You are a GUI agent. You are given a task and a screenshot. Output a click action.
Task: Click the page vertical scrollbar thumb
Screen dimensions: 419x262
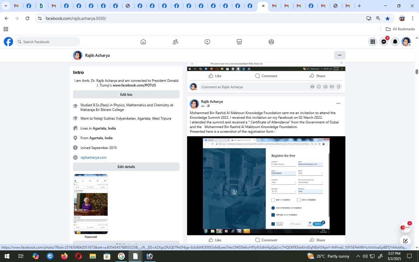(417, 72)
